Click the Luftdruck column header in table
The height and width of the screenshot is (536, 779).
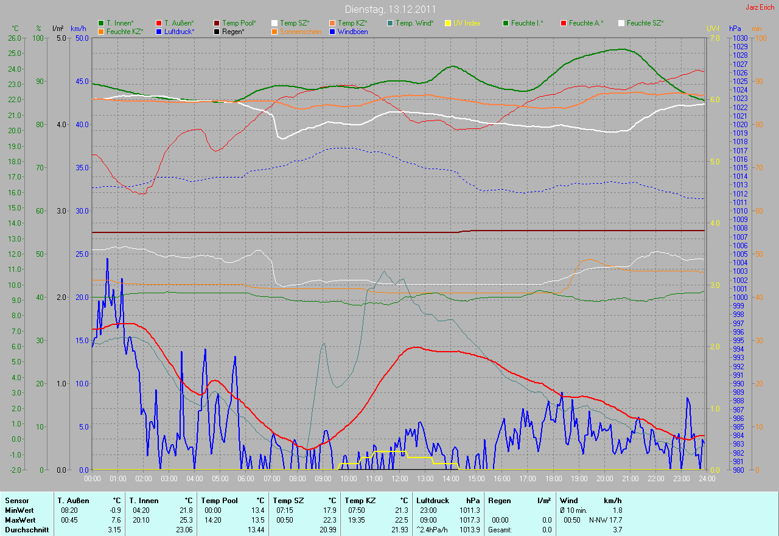point(433,501)
